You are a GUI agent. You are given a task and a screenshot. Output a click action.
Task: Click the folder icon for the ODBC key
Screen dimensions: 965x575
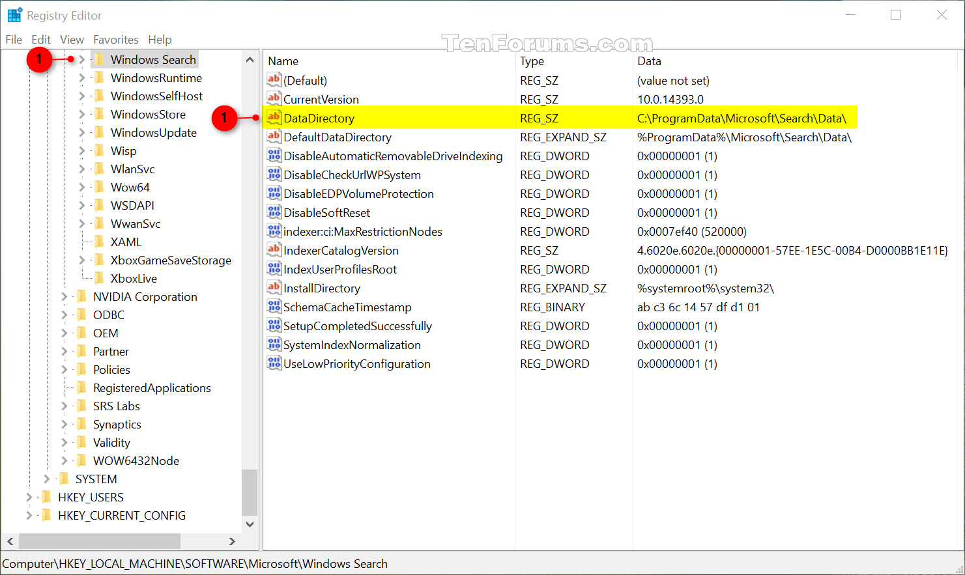click(81, 315)
